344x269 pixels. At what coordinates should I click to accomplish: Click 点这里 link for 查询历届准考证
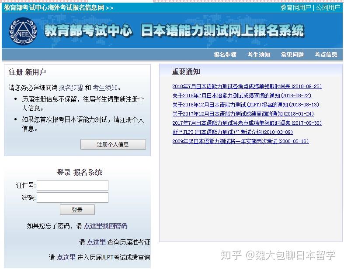tap(97, 242)
